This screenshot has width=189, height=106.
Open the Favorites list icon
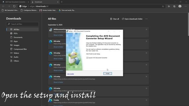(169, 6)
